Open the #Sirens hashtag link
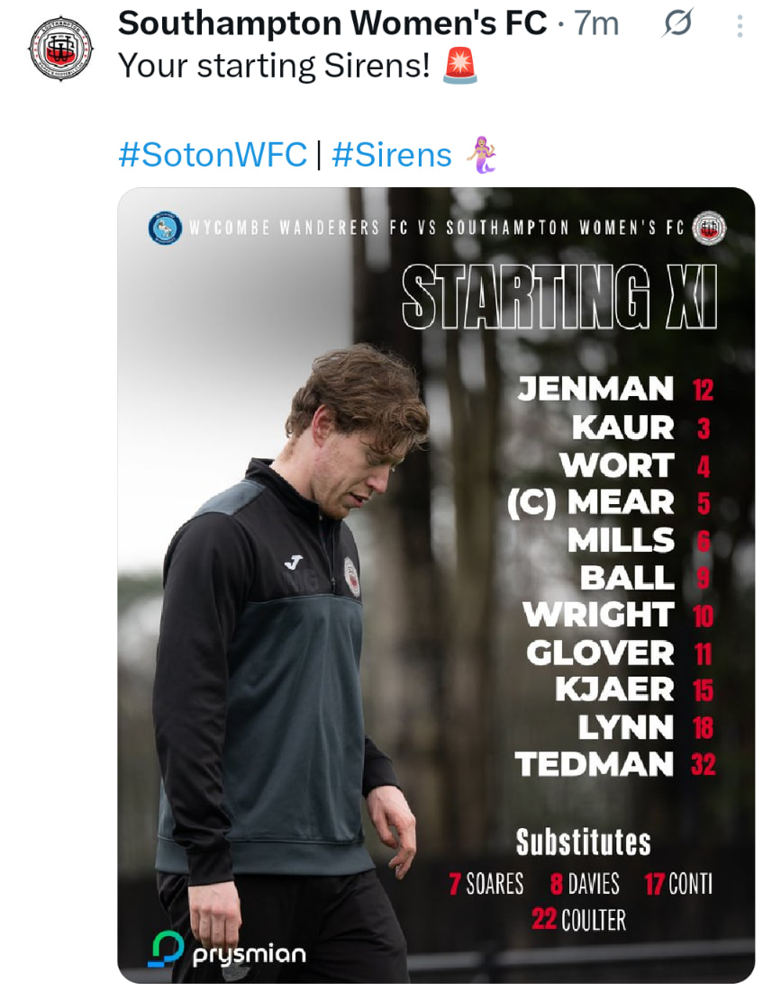The height and width of the screenshot is (1000, 763). [392, 156]
